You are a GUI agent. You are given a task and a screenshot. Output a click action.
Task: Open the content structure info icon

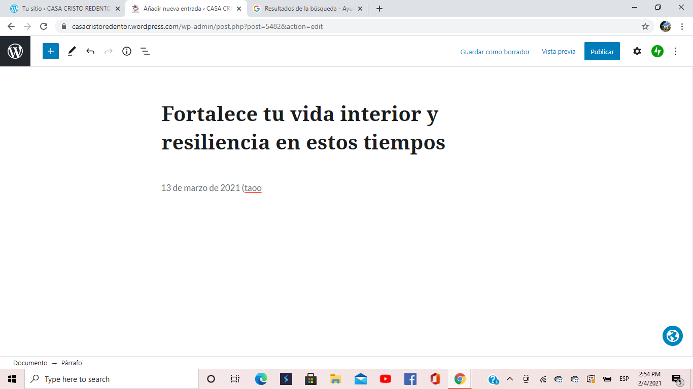click(x=127, y=51)
